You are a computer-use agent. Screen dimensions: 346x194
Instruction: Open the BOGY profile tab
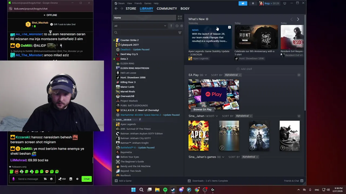click(185, 9)
